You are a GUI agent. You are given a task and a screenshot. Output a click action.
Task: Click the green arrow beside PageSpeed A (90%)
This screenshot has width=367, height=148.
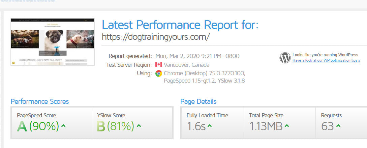click(64, 126)
